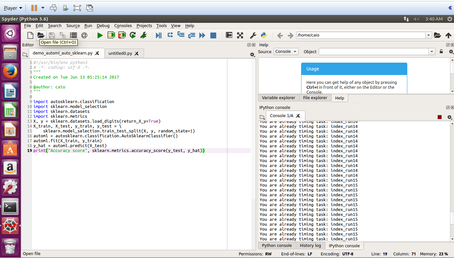Create a new file
The height and width of the screenshot is (258, 454).
tap(30, 35)
